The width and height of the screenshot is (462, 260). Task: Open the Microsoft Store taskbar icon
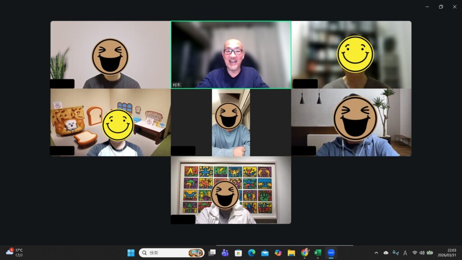click(x=238, y=253)
